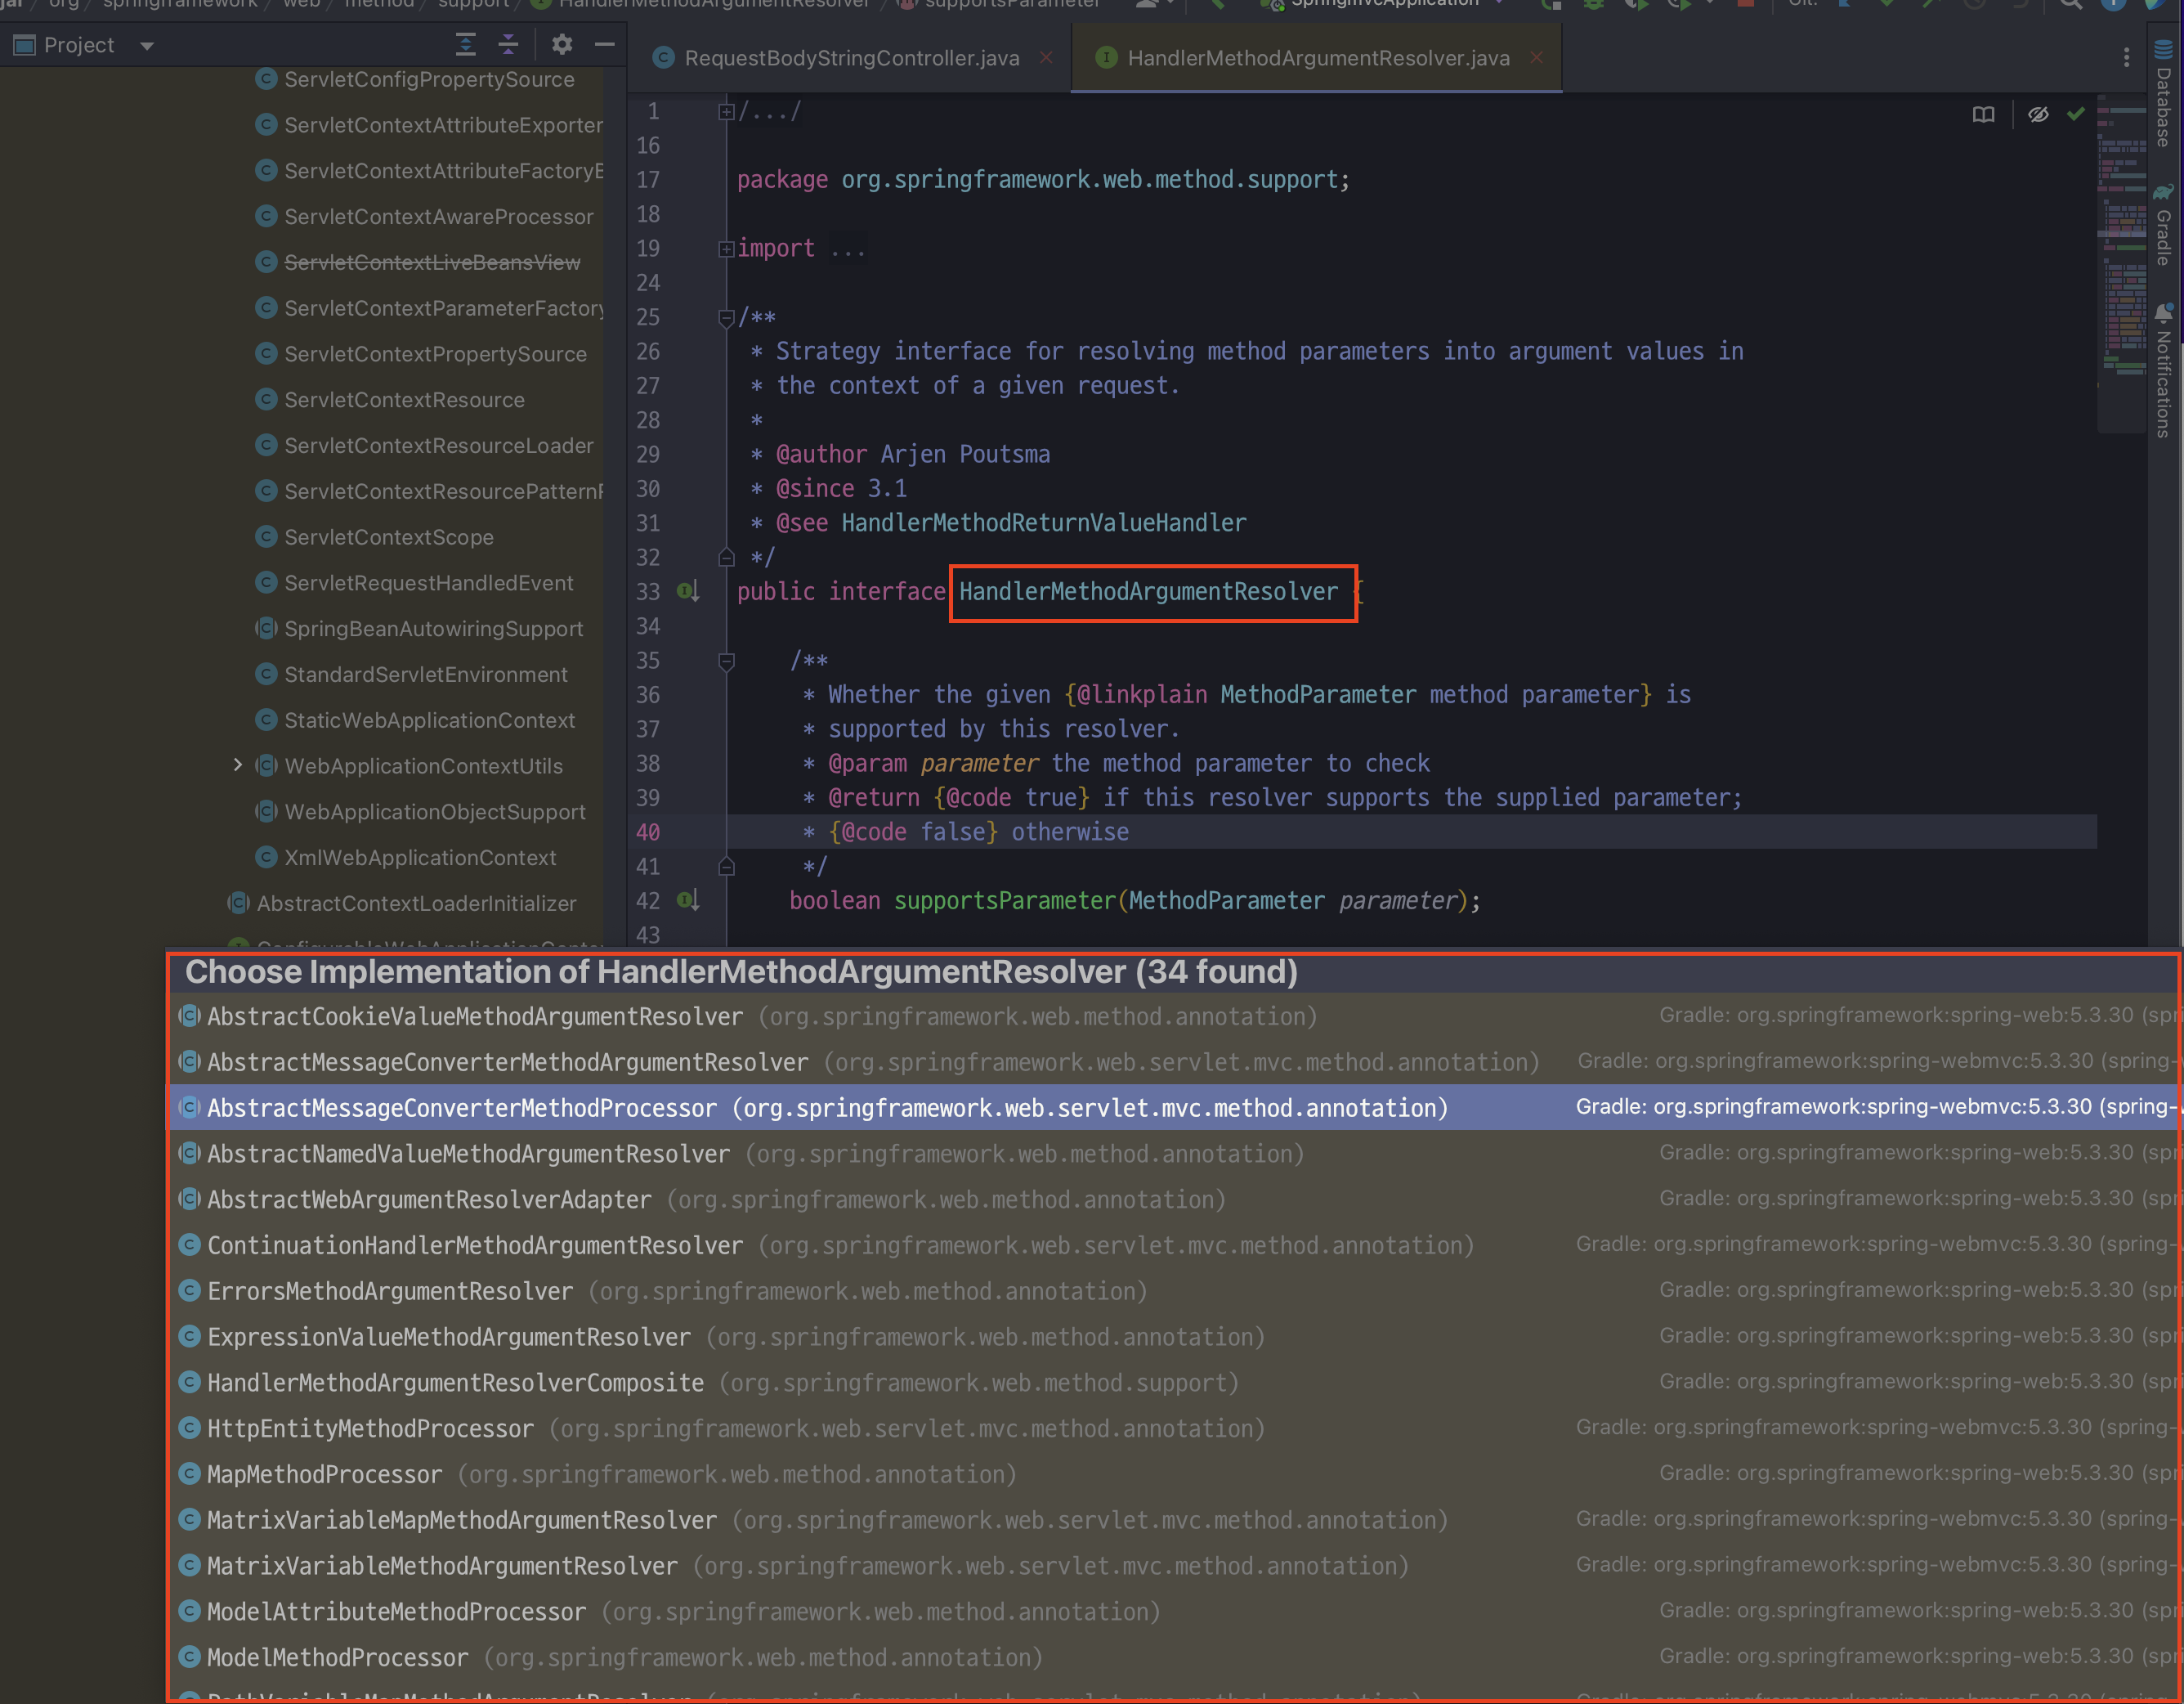Expand the folded import block
This screenshot has width=2184, height=1704.
click(x=726, y=249)
